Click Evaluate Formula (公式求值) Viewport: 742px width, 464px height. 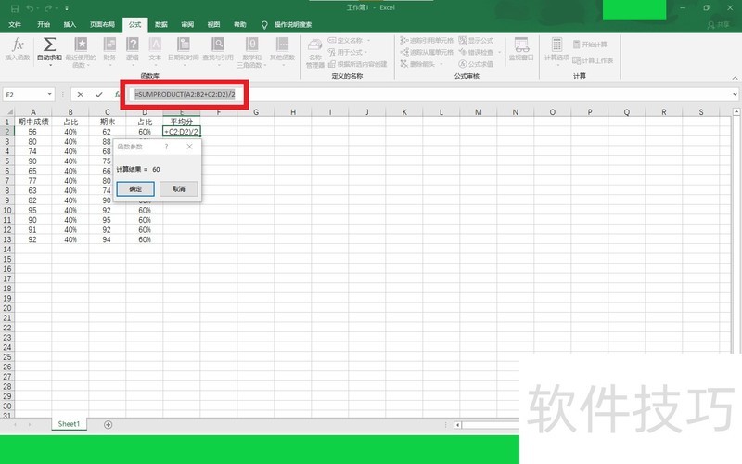point(476,64)
